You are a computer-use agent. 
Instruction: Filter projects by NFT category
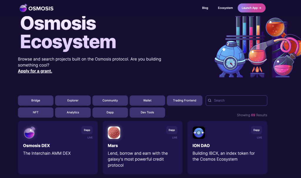[36, 112]
